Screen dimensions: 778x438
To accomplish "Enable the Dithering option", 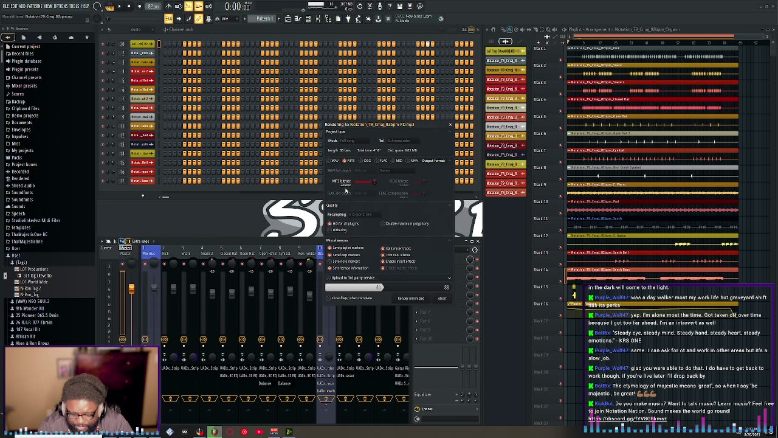I will (330, 230).
